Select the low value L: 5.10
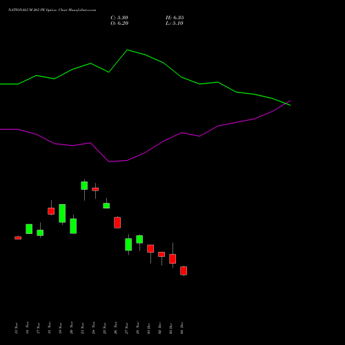Viewport: 345px width, 345px height. click(175, 23)
